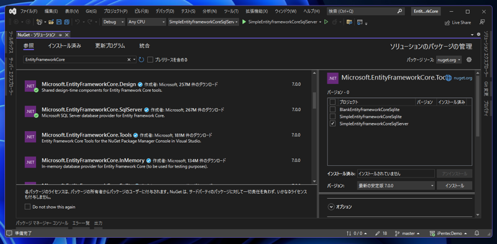Image resolution: width=497 pixels, height=244 pixels.
Task: Enable the プレリリースを含める checkbox
Action: point(150,60)
